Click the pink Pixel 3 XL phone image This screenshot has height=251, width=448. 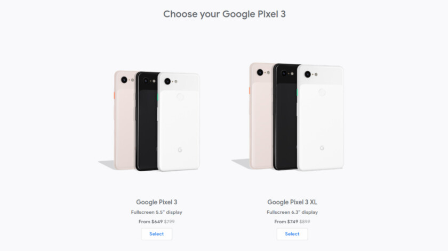(261, 116)
